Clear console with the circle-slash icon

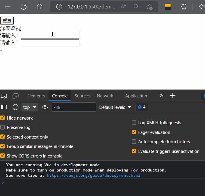click(15, 107)
